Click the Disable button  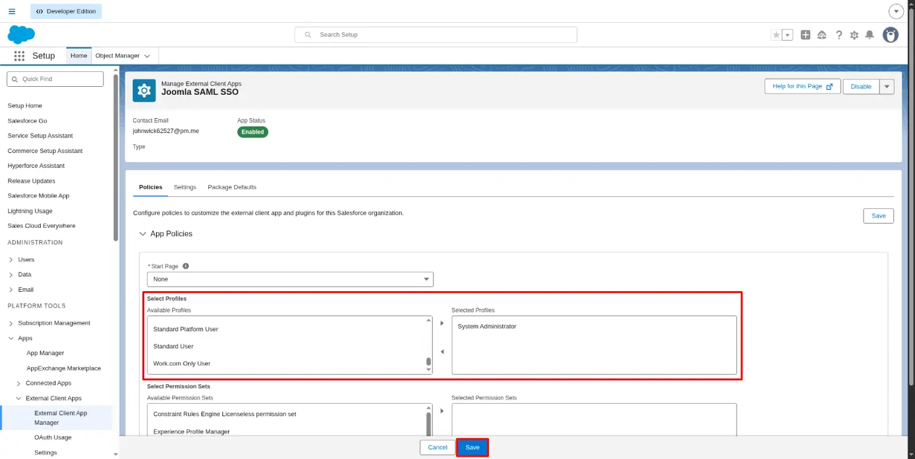(861, 87)
